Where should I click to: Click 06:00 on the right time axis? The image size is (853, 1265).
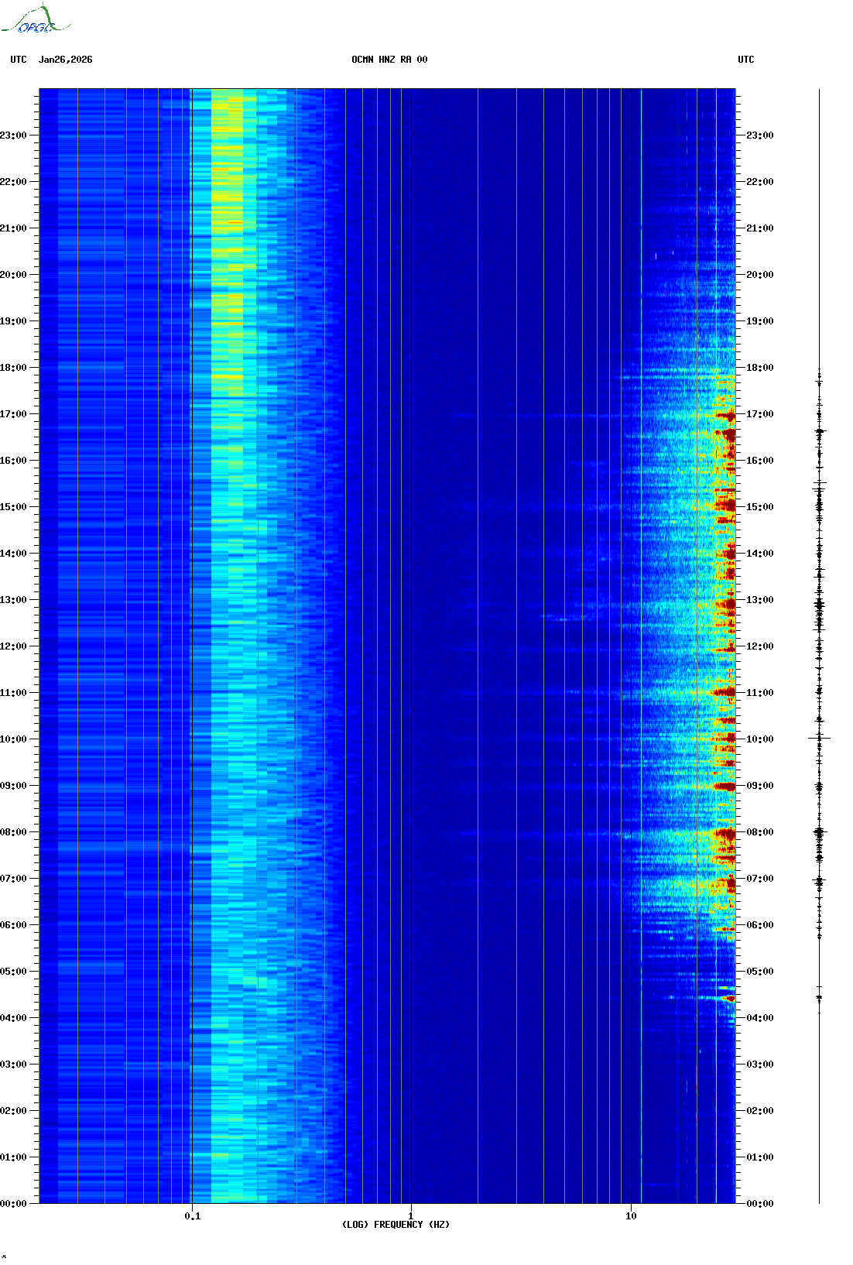point(760,925)
